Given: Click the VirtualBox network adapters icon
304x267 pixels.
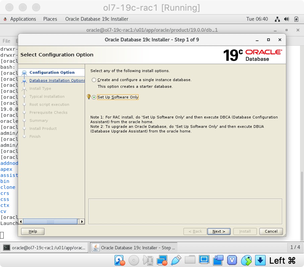Looking at the screenshot, I should click(x=162, y=260).
